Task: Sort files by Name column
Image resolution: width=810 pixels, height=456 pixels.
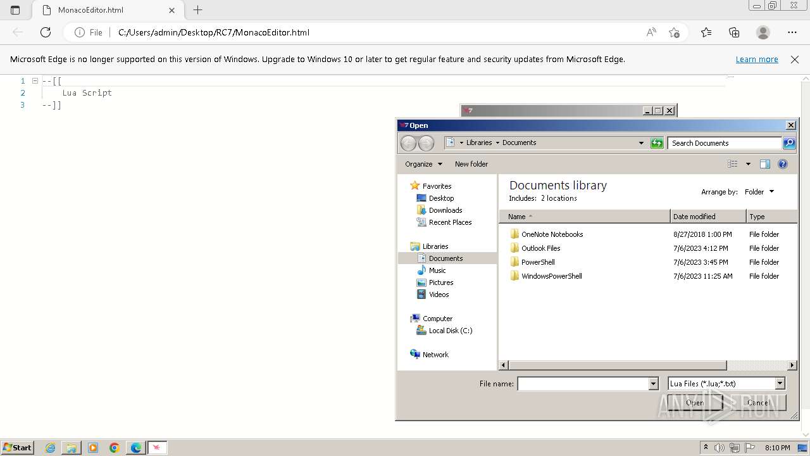Action: pos(585,217)
